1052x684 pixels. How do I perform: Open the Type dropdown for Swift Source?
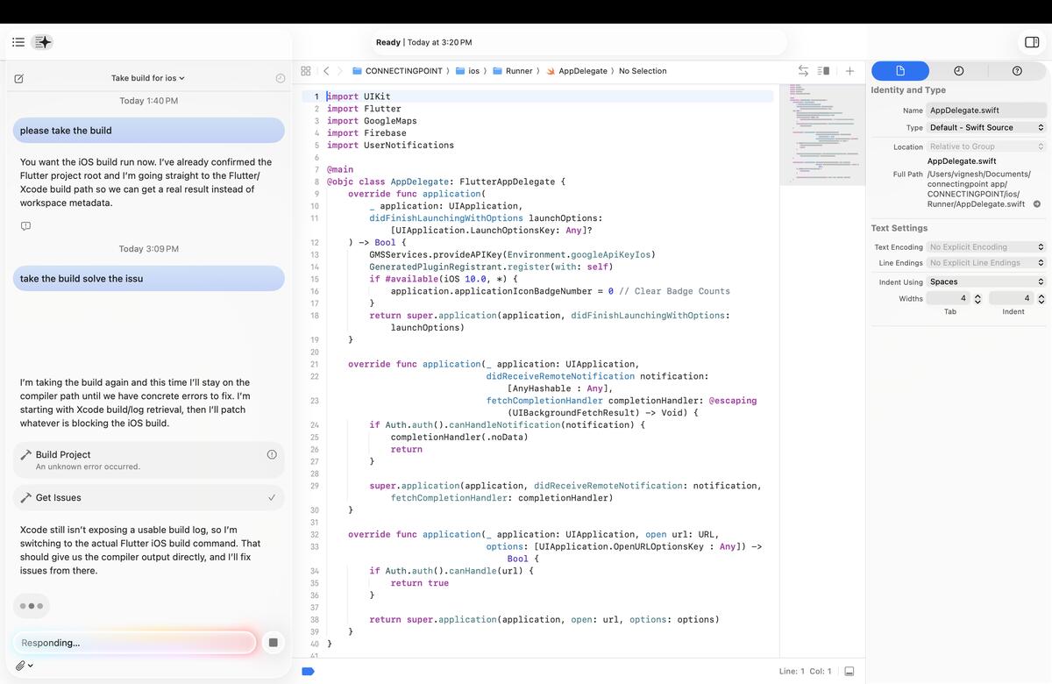[986, 127]
